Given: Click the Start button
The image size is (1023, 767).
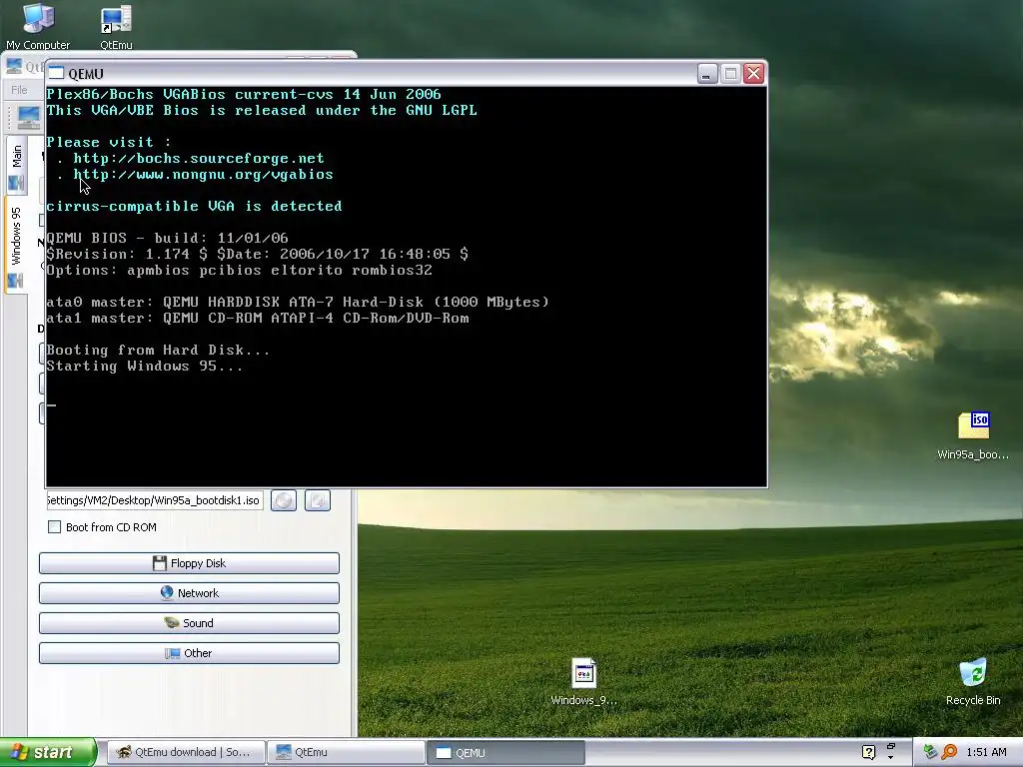Looking at the screenshot, I should (48, 752).
